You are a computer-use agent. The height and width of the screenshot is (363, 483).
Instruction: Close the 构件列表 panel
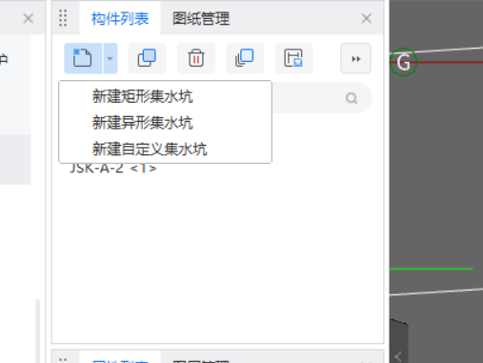click(367, 18)
